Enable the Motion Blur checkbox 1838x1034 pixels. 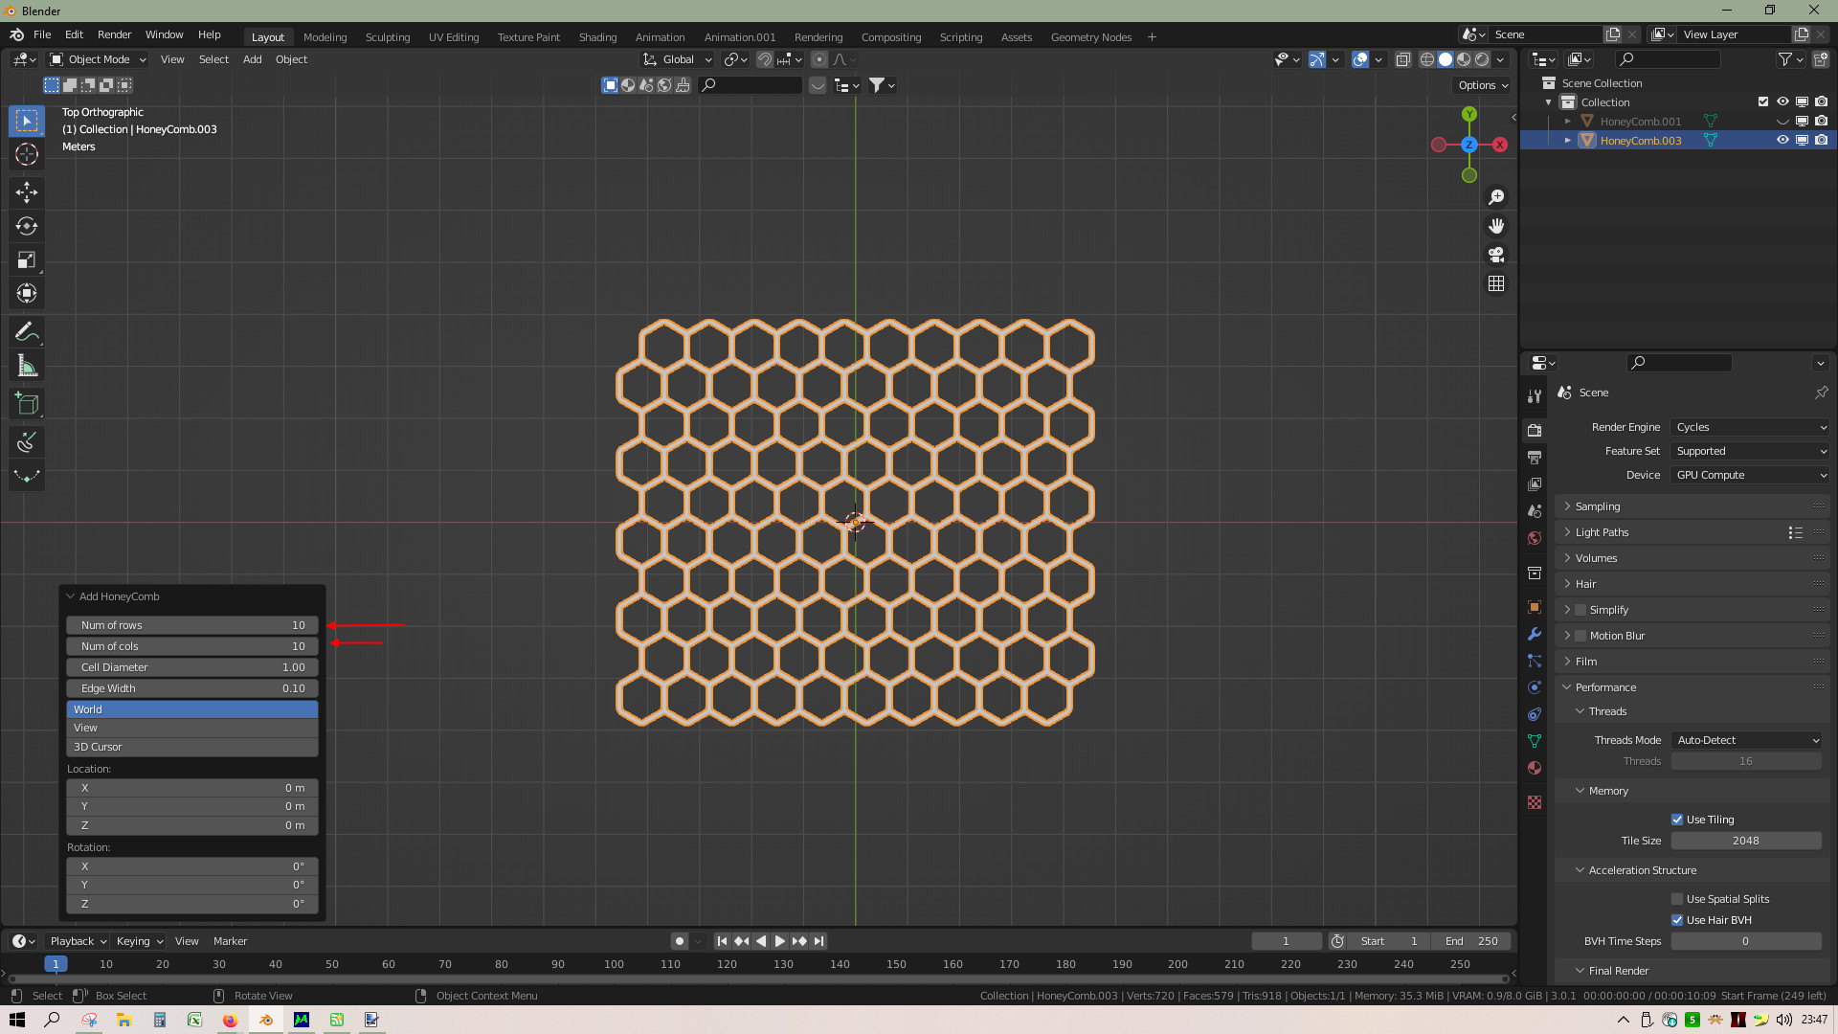1580,636
